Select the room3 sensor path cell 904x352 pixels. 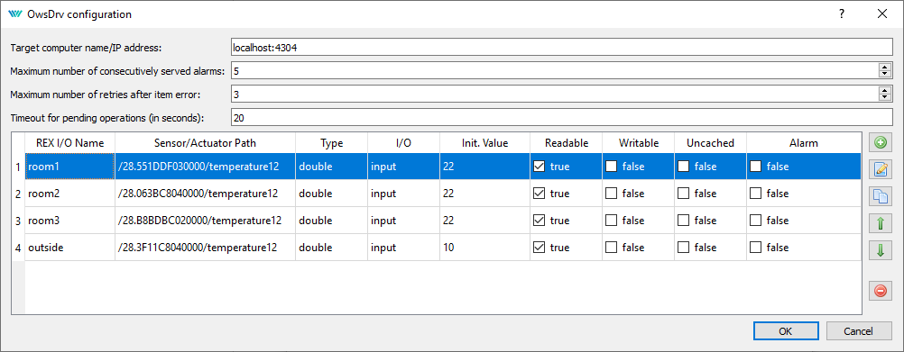pyautogui.click(x=205, y=221)
